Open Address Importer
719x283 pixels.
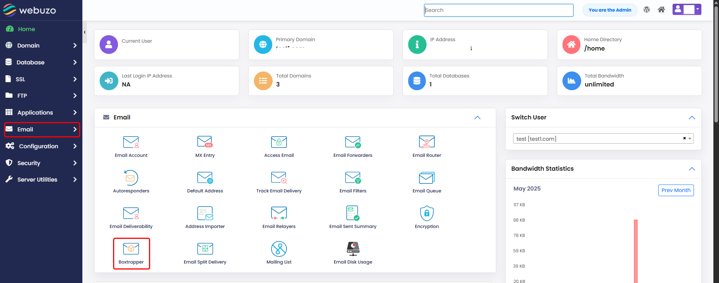(x=205, y=218)
